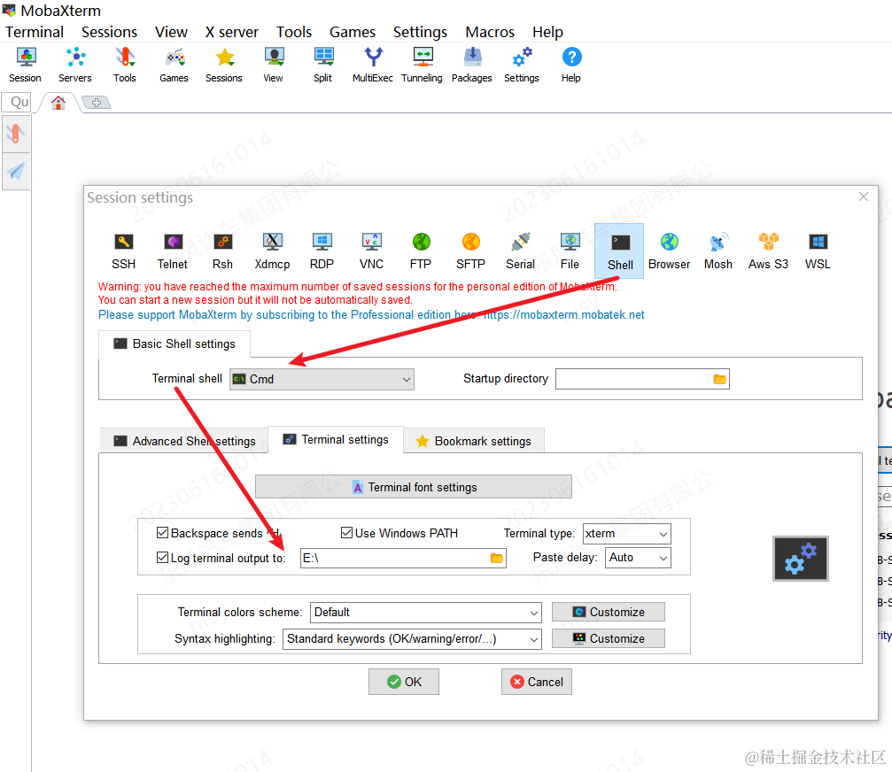Click the home tab icon
Viewport: 892px width, 772px height.
(x=58, y=103)
